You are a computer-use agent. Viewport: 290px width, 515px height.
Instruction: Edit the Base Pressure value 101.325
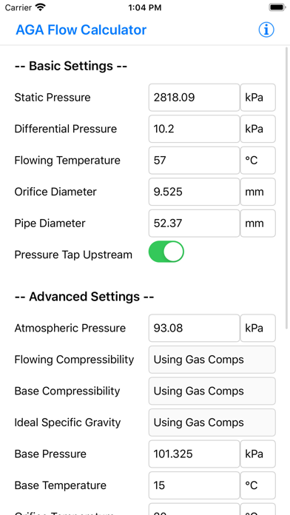194,454
